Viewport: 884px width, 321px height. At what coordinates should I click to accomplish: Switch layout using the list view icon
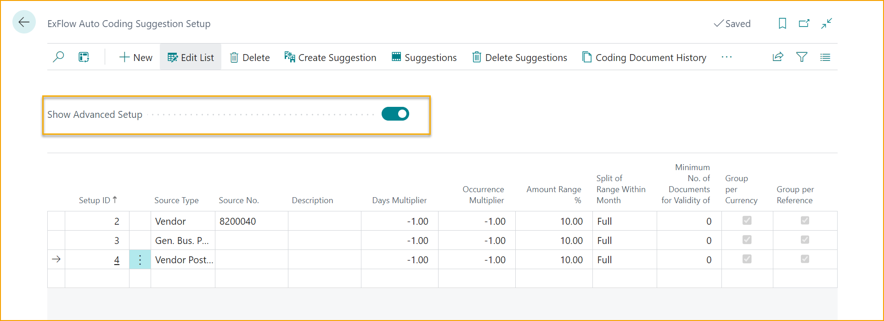825,57
